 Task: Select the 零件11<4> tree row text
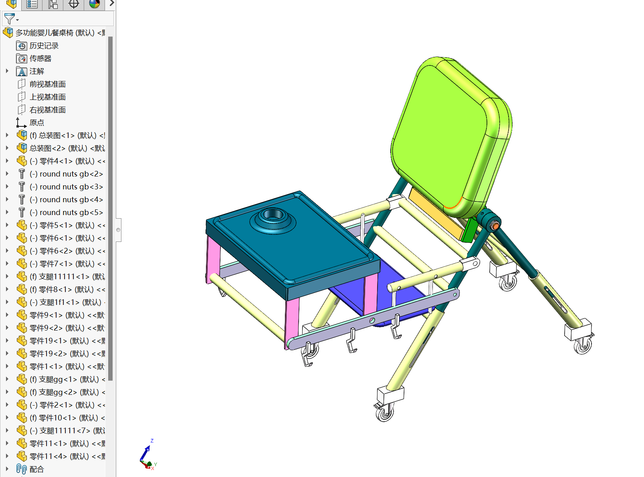click(67, 456)
